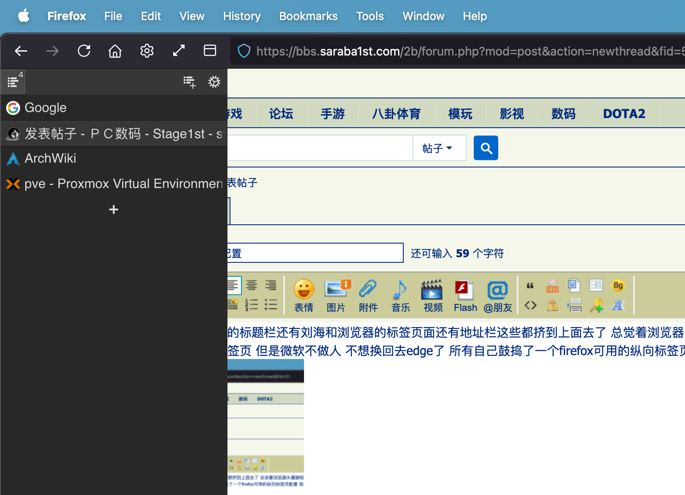
Task: Open the 模玩 forum section
Action: click(x=460, y=114)
